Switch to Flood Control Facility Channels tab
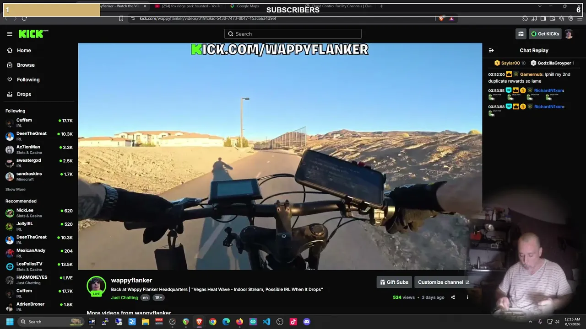Image resolution: width=586 pixels, height=329 pixels. [x=339, y=6]
